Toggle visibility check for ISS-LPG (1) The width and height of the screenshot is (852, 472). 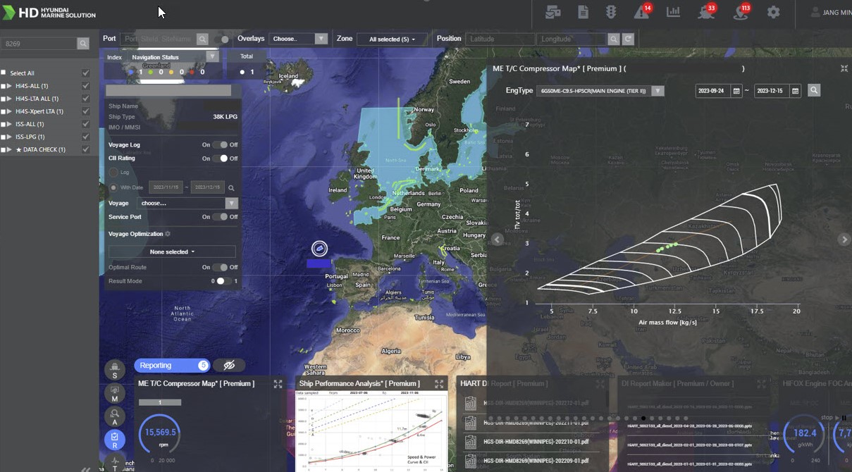[86, 137]
